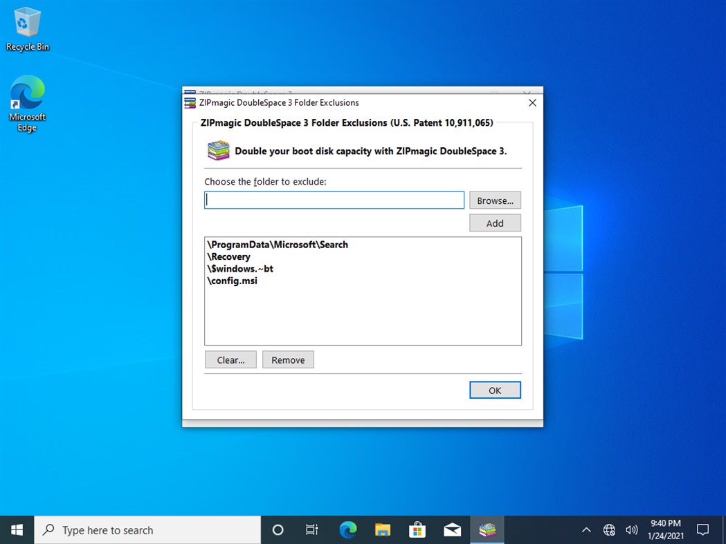
Task: Open the Start menu
Action: [16, 529]
